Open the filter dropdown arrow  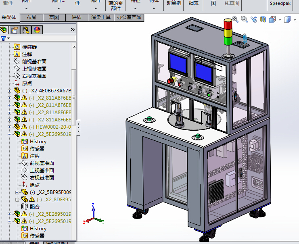click(x=8, y=38)
